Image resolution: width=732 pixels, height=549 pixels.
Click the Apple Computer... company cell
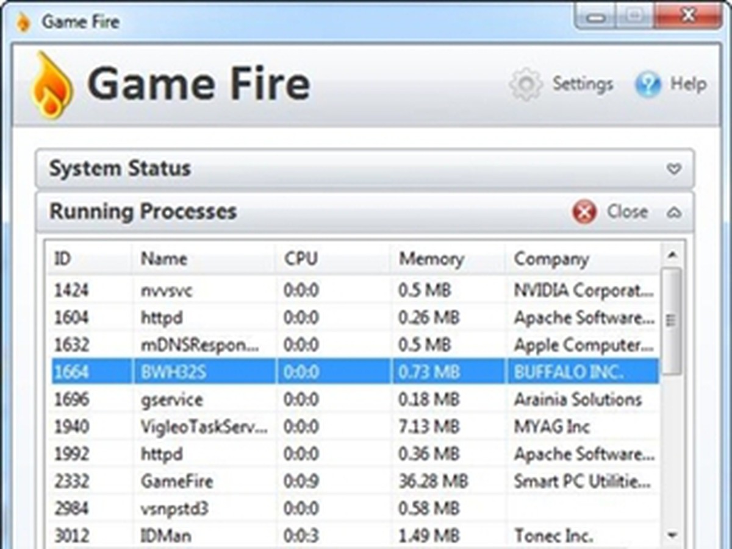coord(584,345)
